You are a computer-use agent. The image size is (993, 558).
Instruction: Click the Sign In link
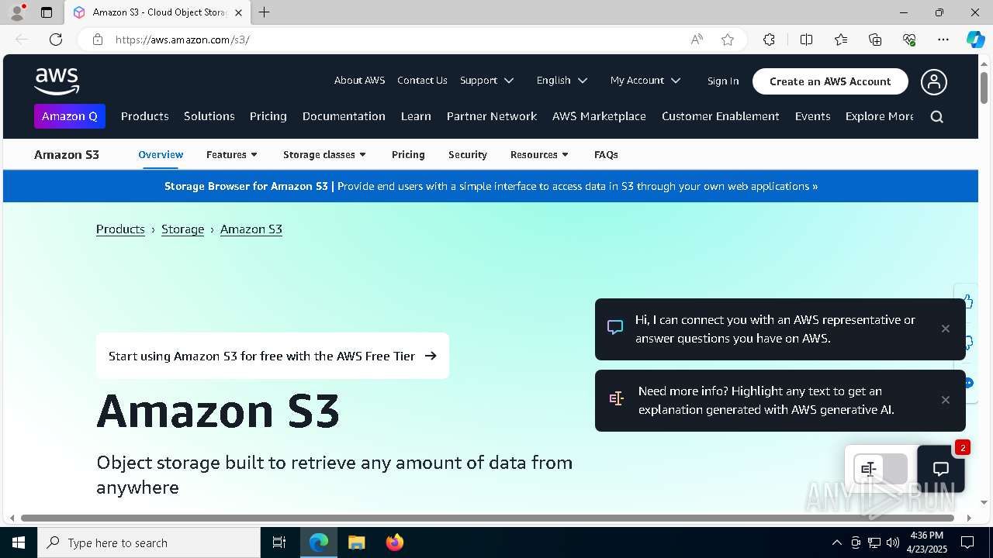[x=723, y=81]
